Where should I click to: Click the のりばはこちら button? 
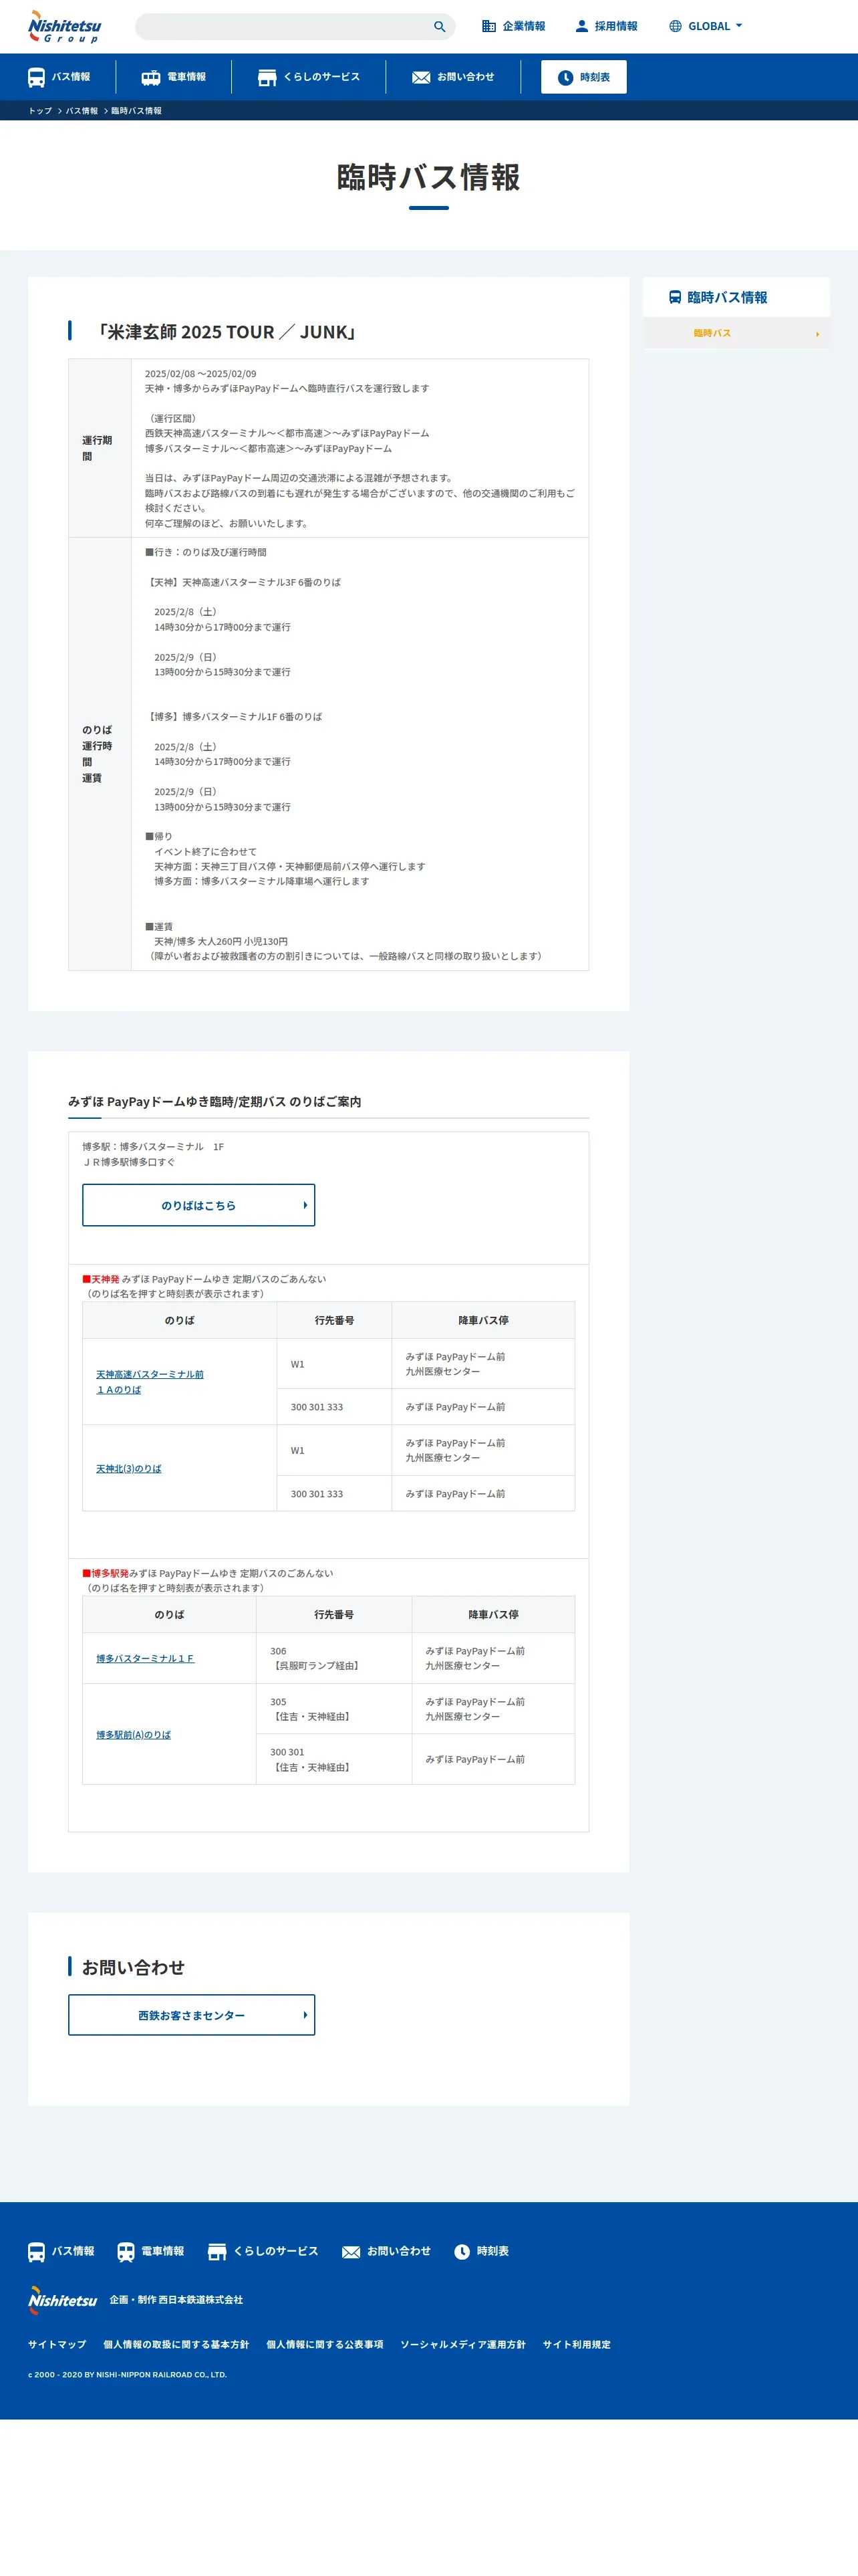[x=198, y=1205]
